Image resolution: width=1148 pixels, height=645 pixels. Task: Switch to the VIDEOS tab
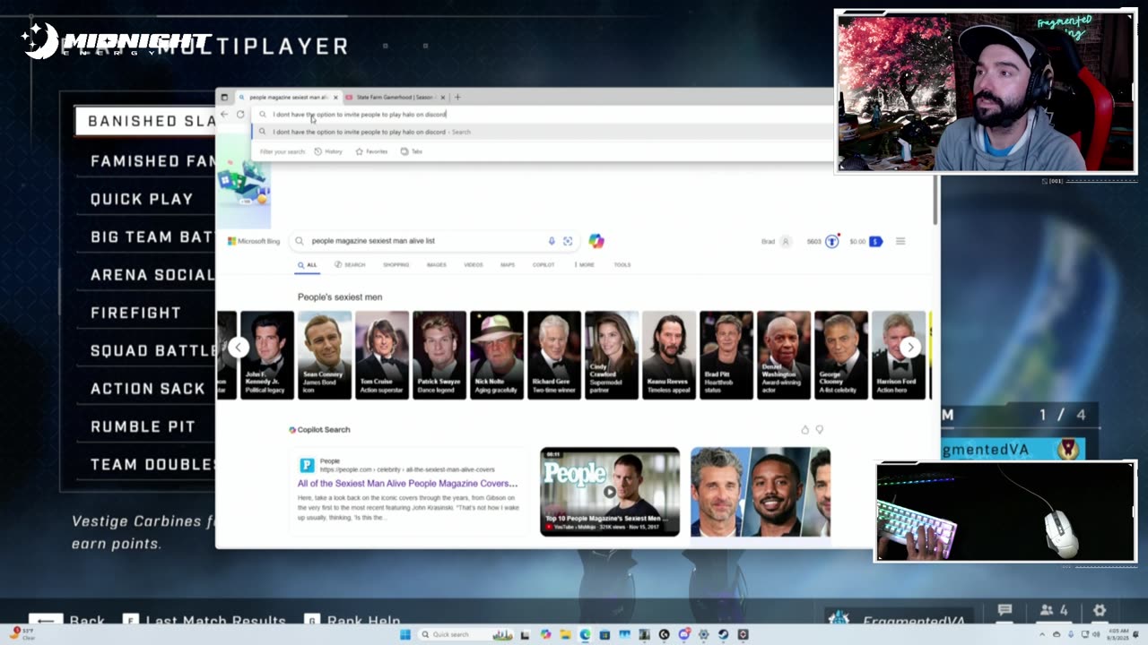click(474, 265)
